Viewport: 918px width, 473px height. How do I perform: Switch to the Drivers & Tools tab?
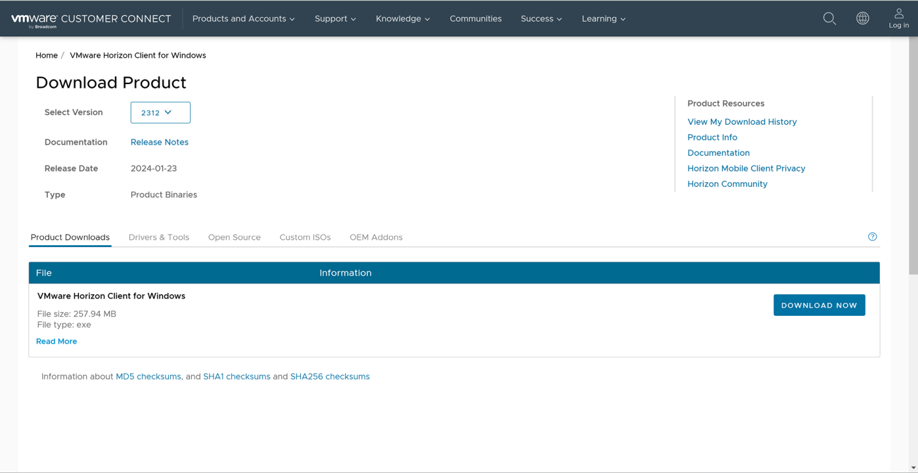(159, 237)
